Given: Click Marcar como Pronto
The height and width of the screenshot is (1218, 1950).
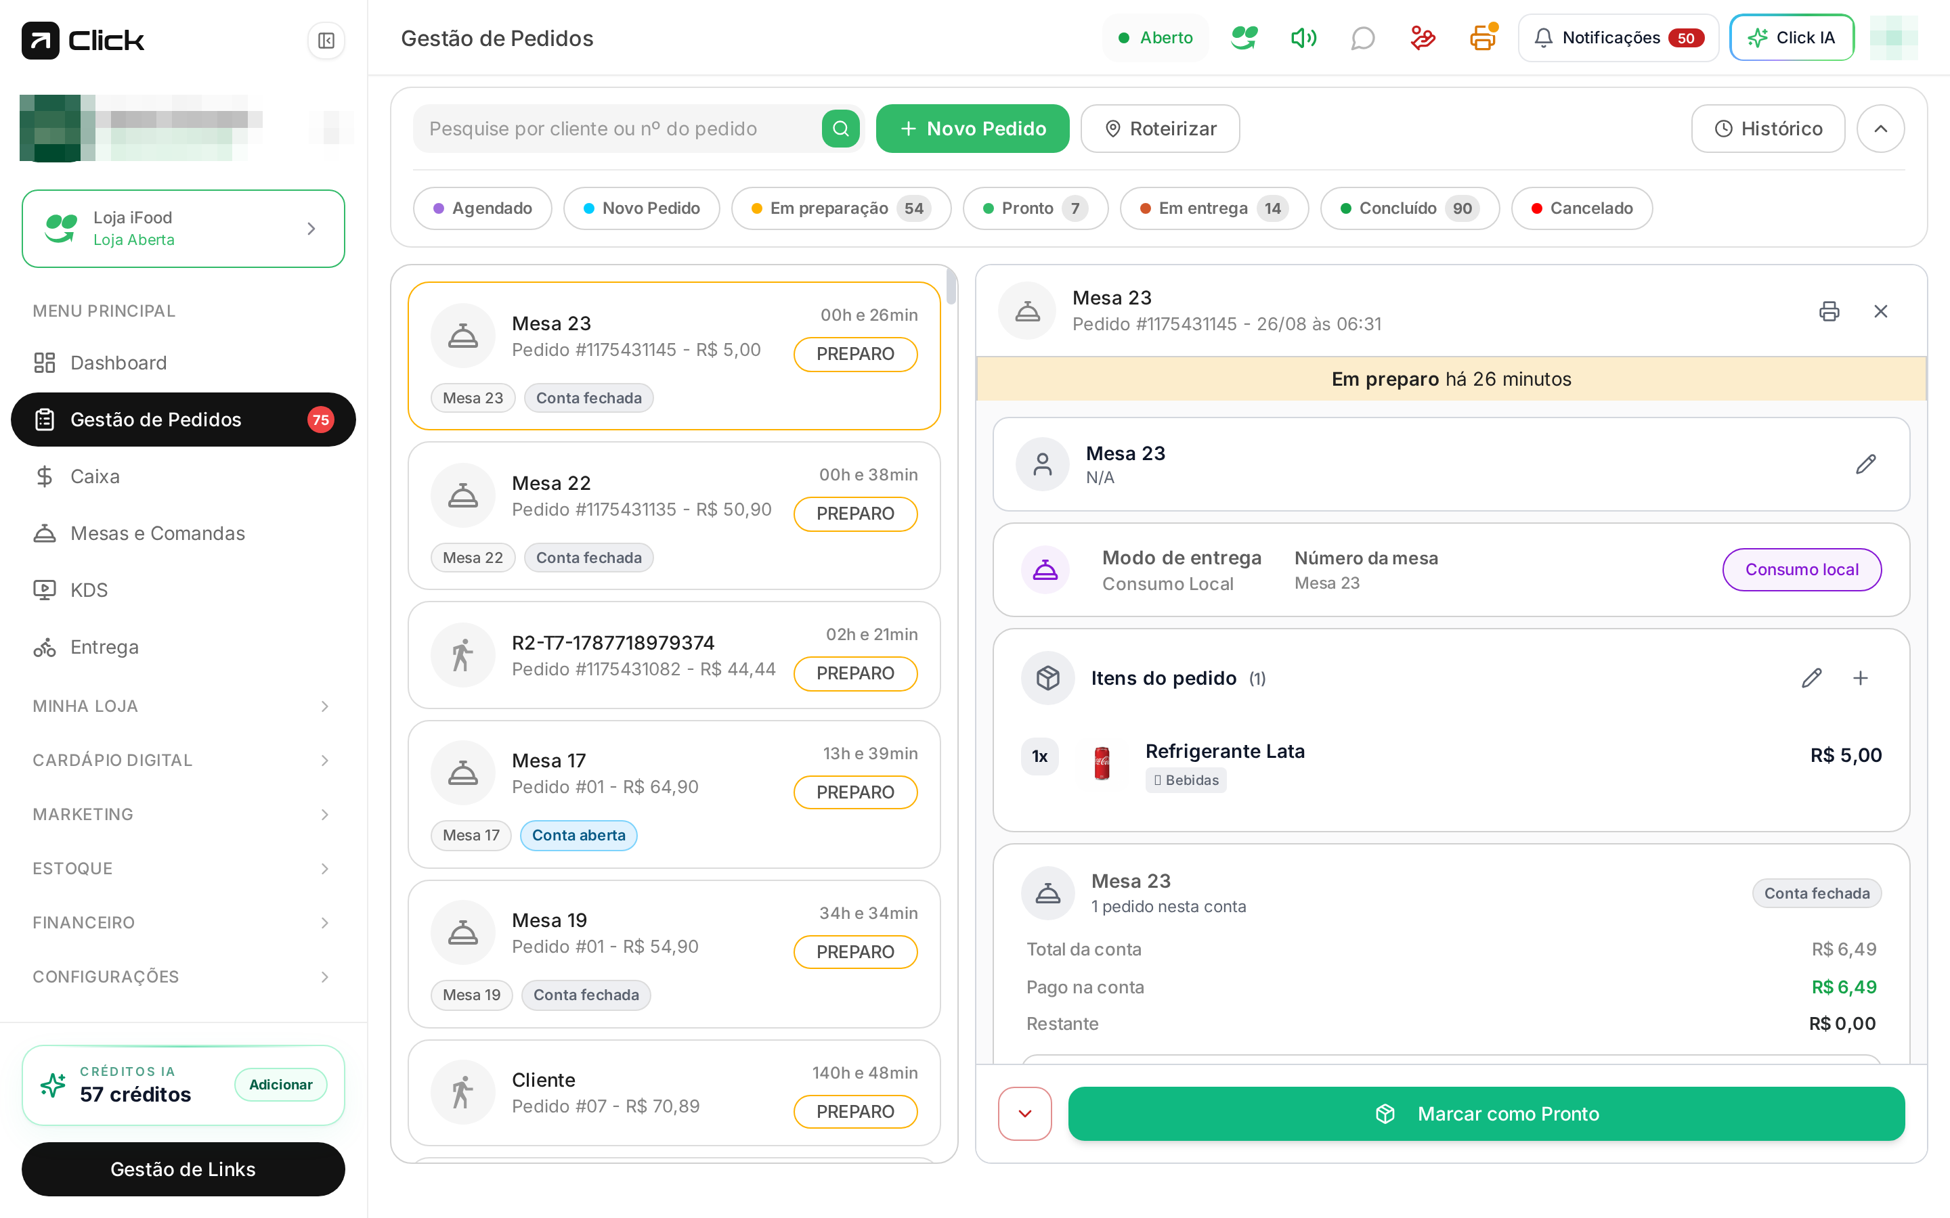Looking at the screenshot, I should [1487, 1114].
